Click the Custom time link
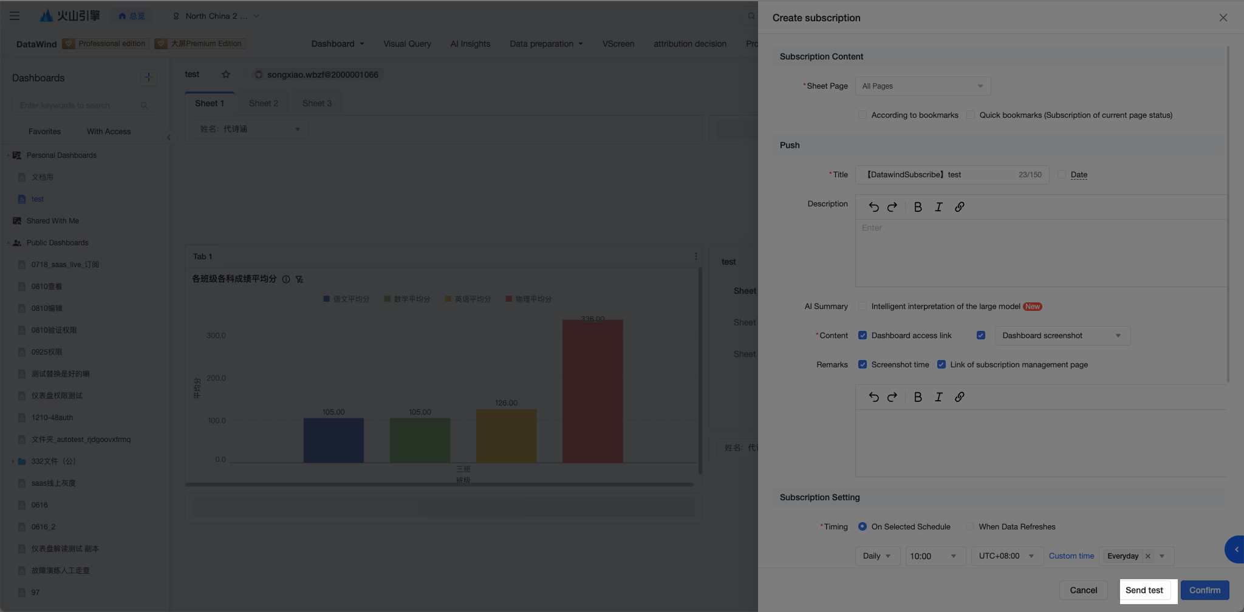The image size is (1244, 612). click(1071, 556)
